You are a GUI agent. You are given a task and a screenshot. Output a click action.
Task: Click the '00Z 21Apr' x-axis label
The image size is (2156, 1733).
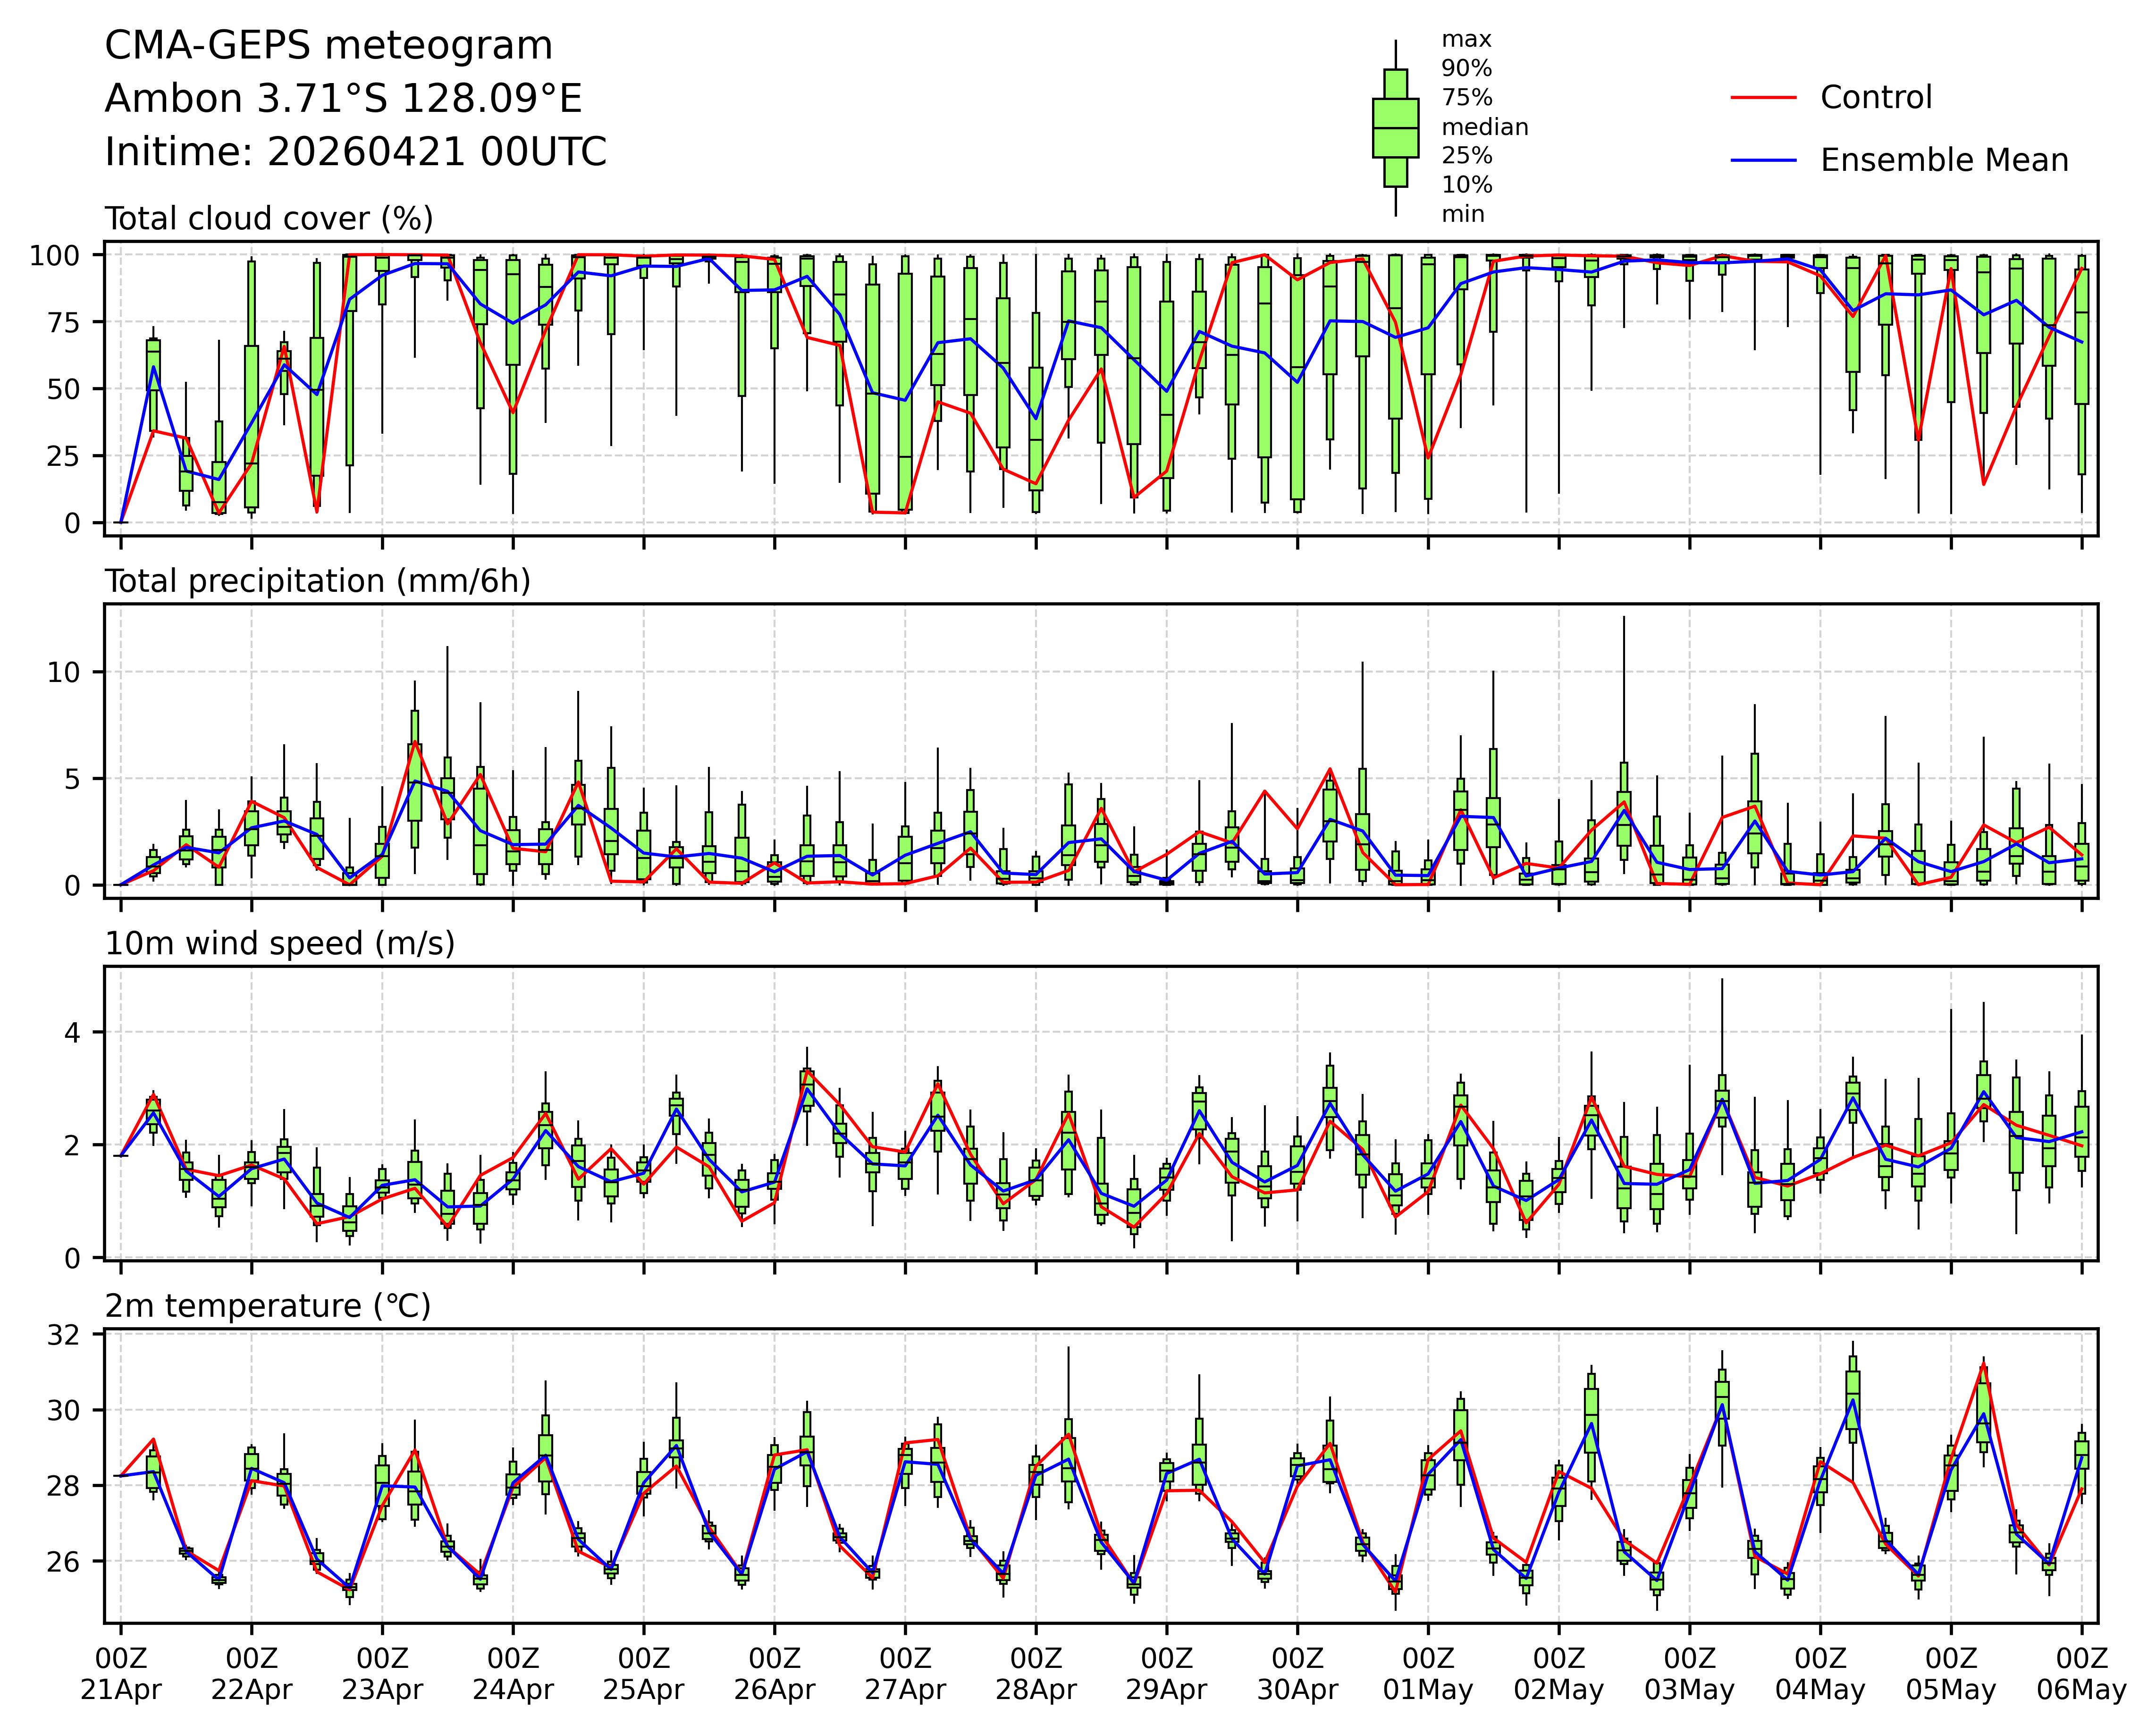pos(121,1675)
